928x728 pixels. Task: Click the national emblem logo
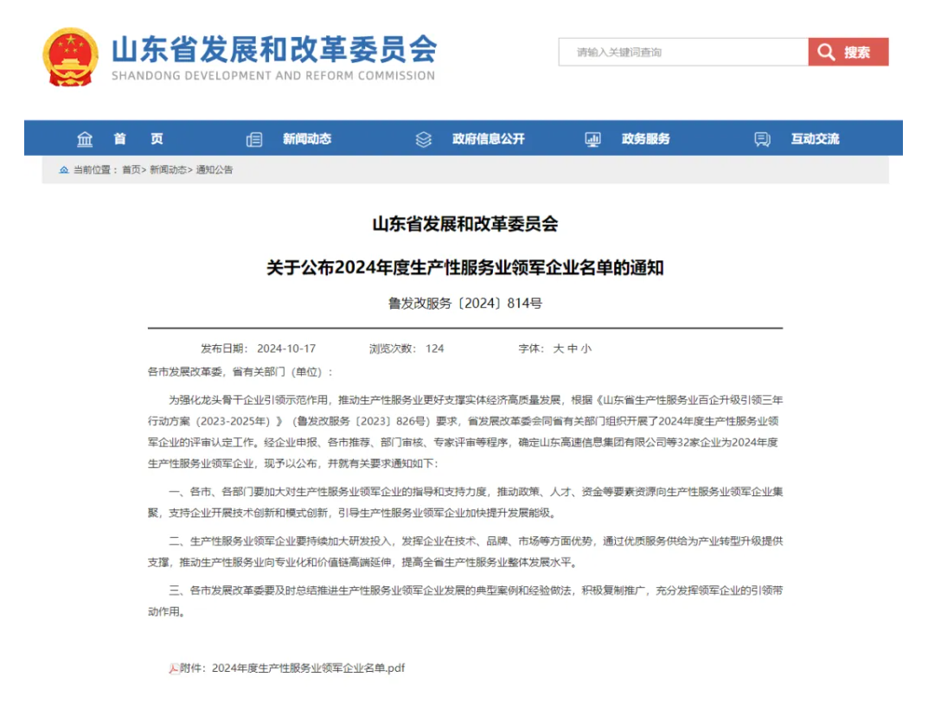click(71, 56)
